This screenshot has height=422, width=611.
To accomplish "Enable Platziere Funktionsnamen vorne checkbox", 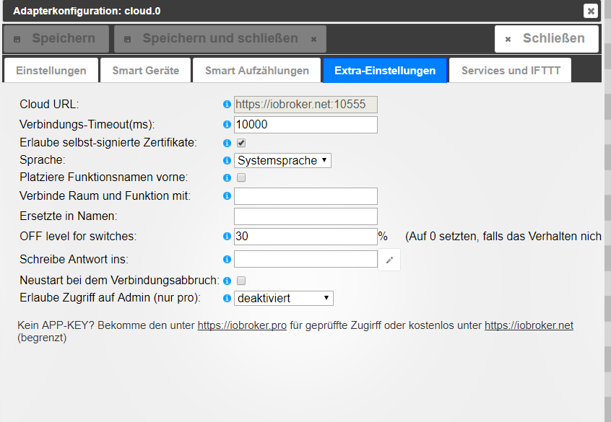I will [241, 177].
